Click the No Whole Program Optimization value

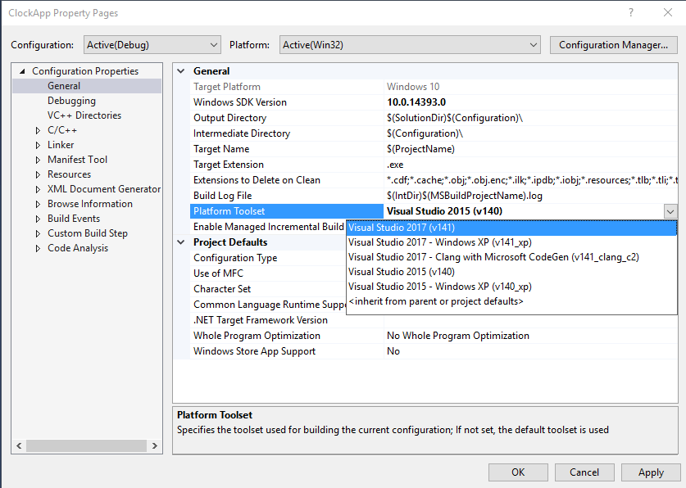pyautogui.click(x=457, y=336)
